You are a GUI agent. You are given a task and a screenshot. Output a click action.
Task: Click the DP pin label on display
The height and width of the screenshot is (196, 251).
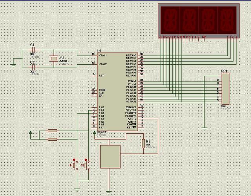(204, 37)
